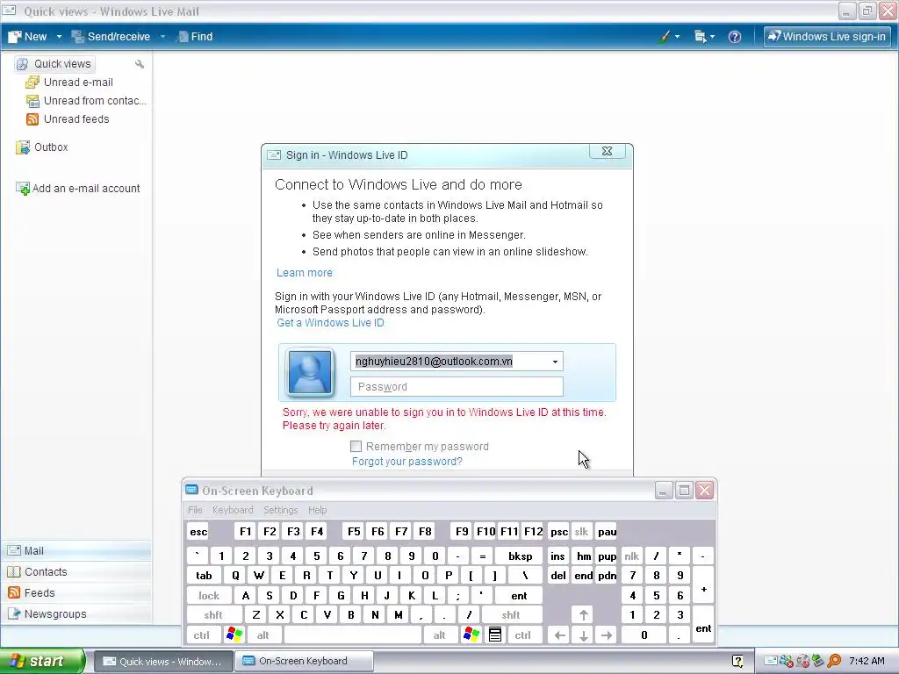
Task: Switch to Contacts section
Action: (76, 572)
